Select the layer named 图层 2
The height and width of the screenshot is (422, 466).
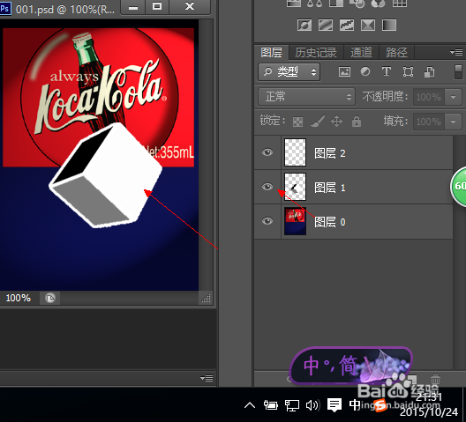click(x=353, y=152)
